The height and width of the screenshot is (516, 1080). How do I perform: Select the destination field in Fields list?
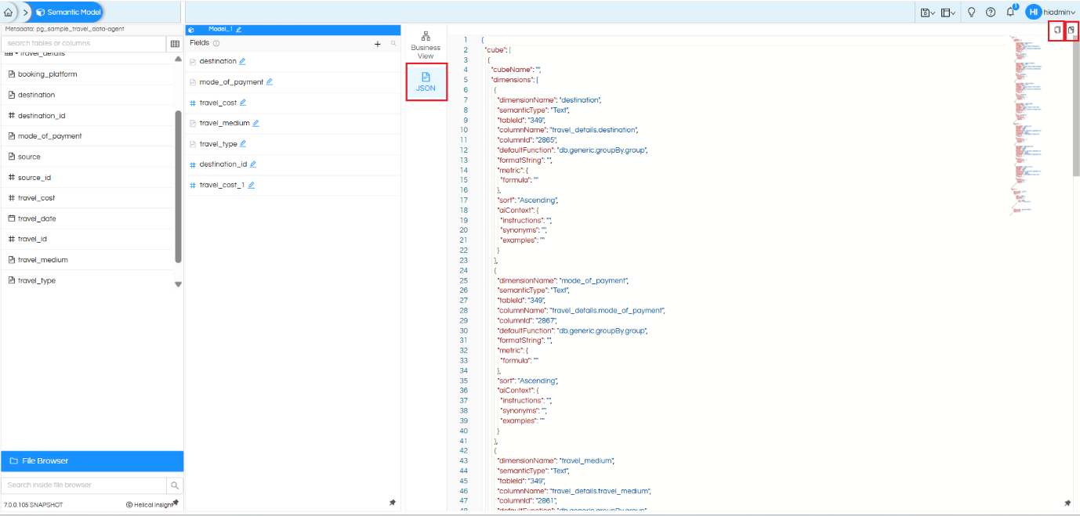coord(292,61)
